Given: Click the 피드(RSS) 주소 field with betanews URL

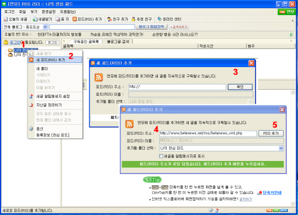Looking at the screenshot, I should pyautogui.click(x=208, y=134).
